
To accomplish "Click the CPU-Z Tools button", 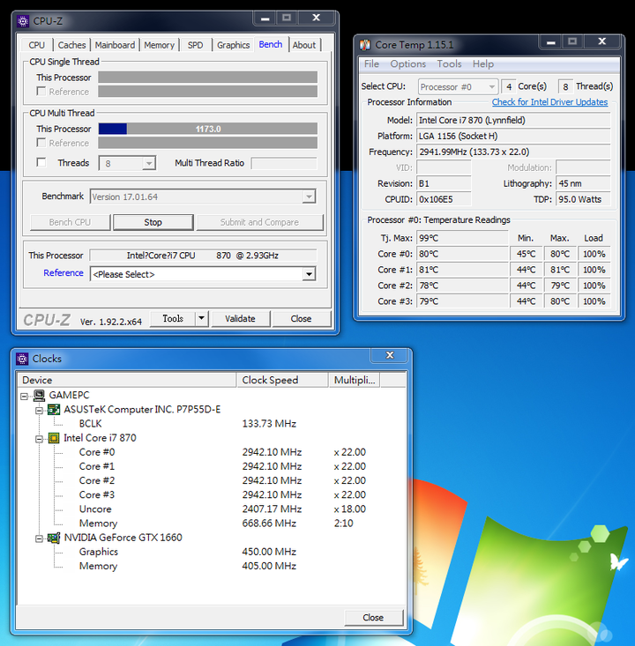I will pyautogui.click(x=173, y=318).
